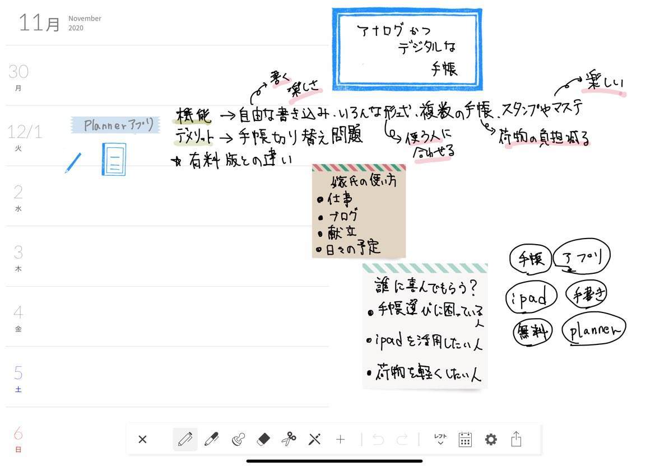Select the scissors cutting tool
This screenshot has height=467, width=669.
(289, 440)
